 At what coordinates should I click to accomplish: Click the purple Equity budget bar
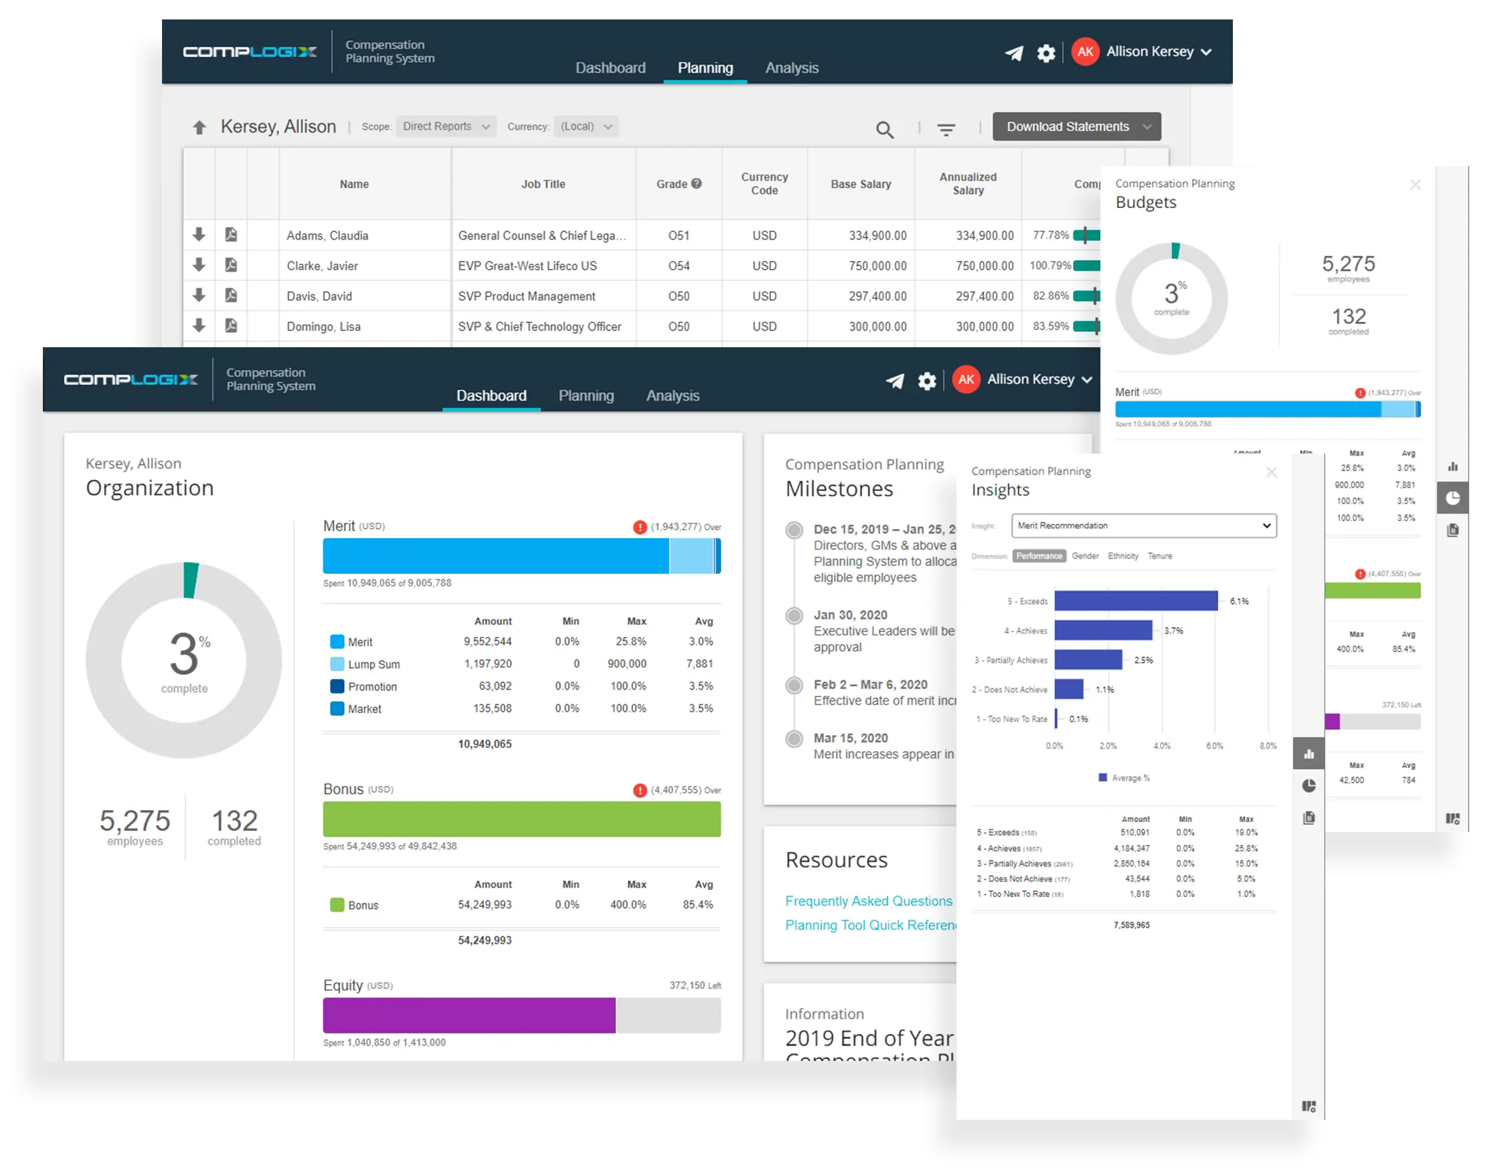(469, 1015)
